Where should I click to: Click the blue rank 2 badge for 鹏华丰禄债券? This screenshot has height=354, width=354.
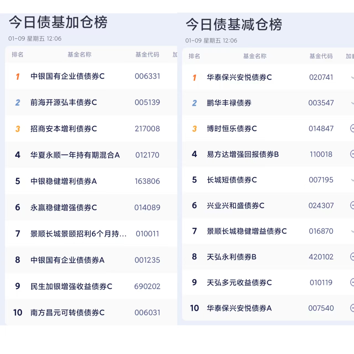tap(194, 103)
